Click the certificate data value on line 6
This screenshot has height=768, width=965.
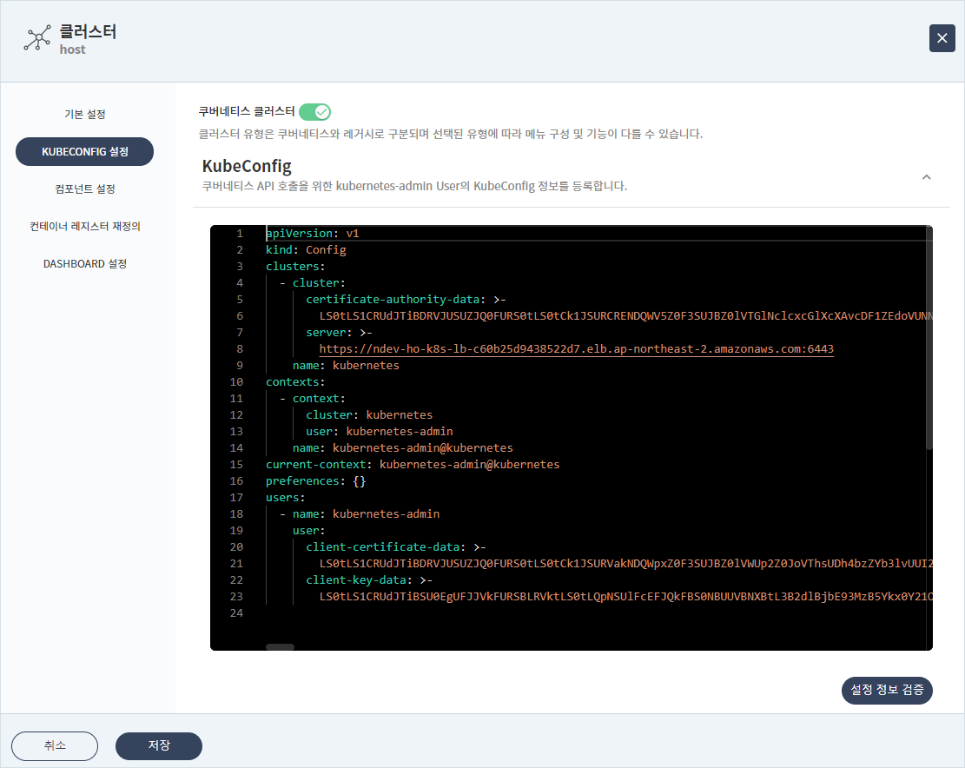(x=626, y=316)
